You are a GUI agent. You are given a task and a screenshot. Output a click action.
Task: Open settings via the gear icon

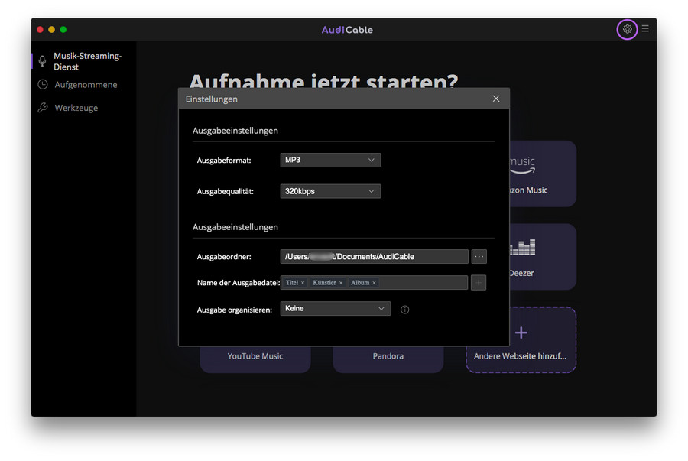(x=627, y=29)
